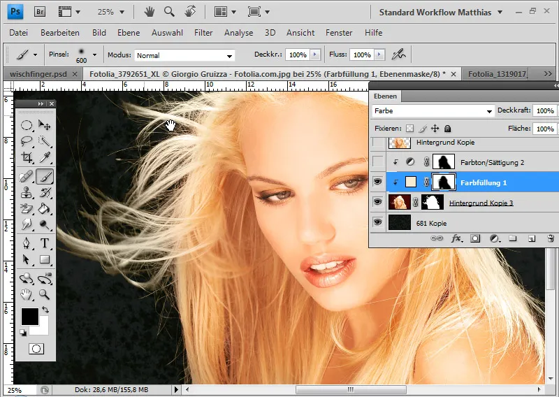This screenshot has height=397, width=559.
Task: Select the Magic Wand tool
Action: [x=45, y=141]
